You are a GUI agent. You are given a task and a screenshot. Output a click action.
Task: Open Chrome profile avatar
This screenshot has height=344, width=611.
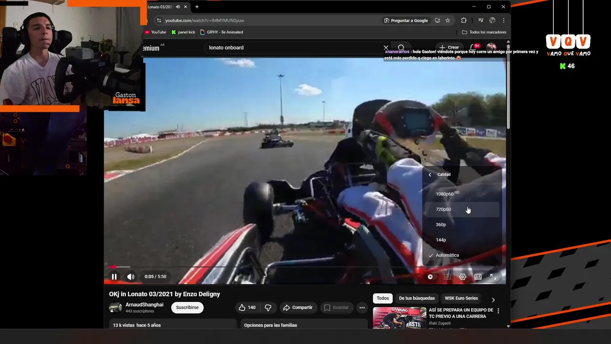(x=492, y=21)
